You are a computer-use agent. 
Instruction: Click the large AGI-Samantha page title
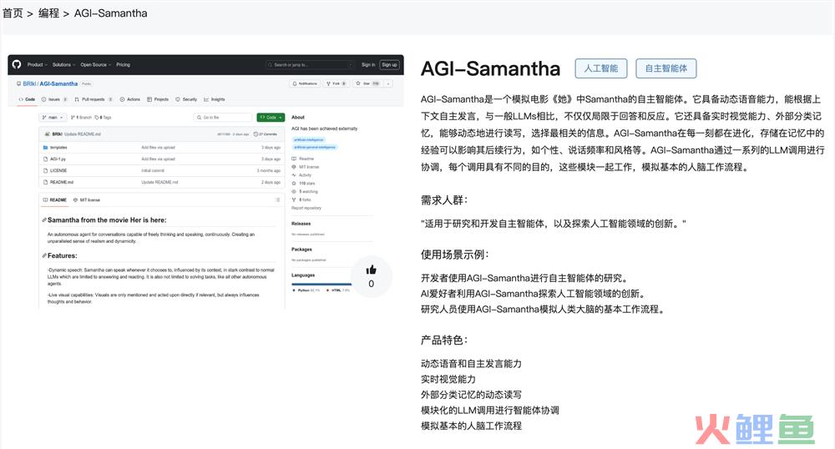click(x=490, y=68)
